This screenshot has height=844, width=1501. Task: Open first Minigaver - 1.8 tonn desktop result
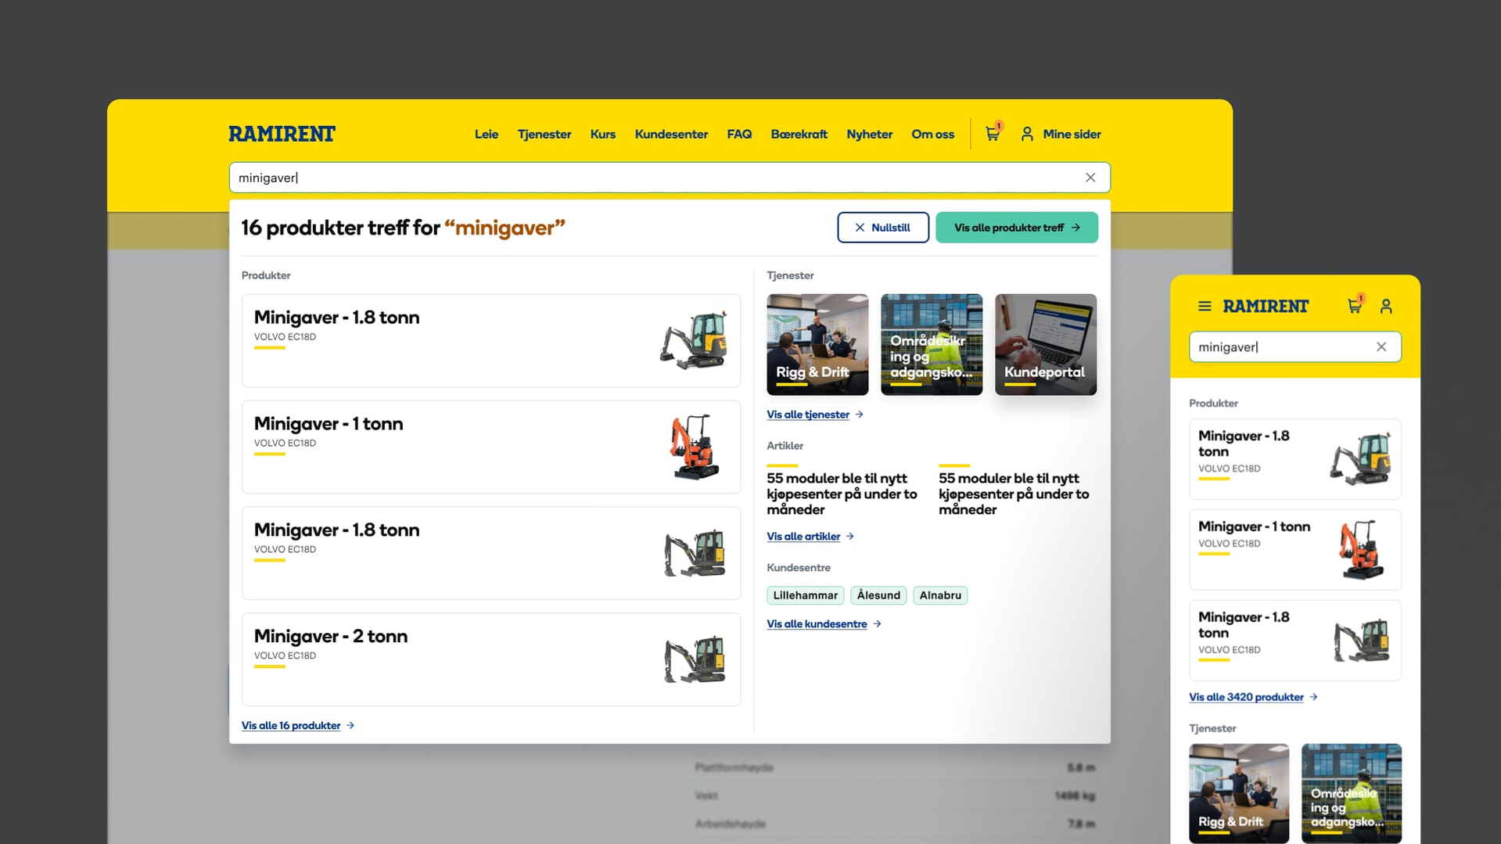tap(491, 340)
